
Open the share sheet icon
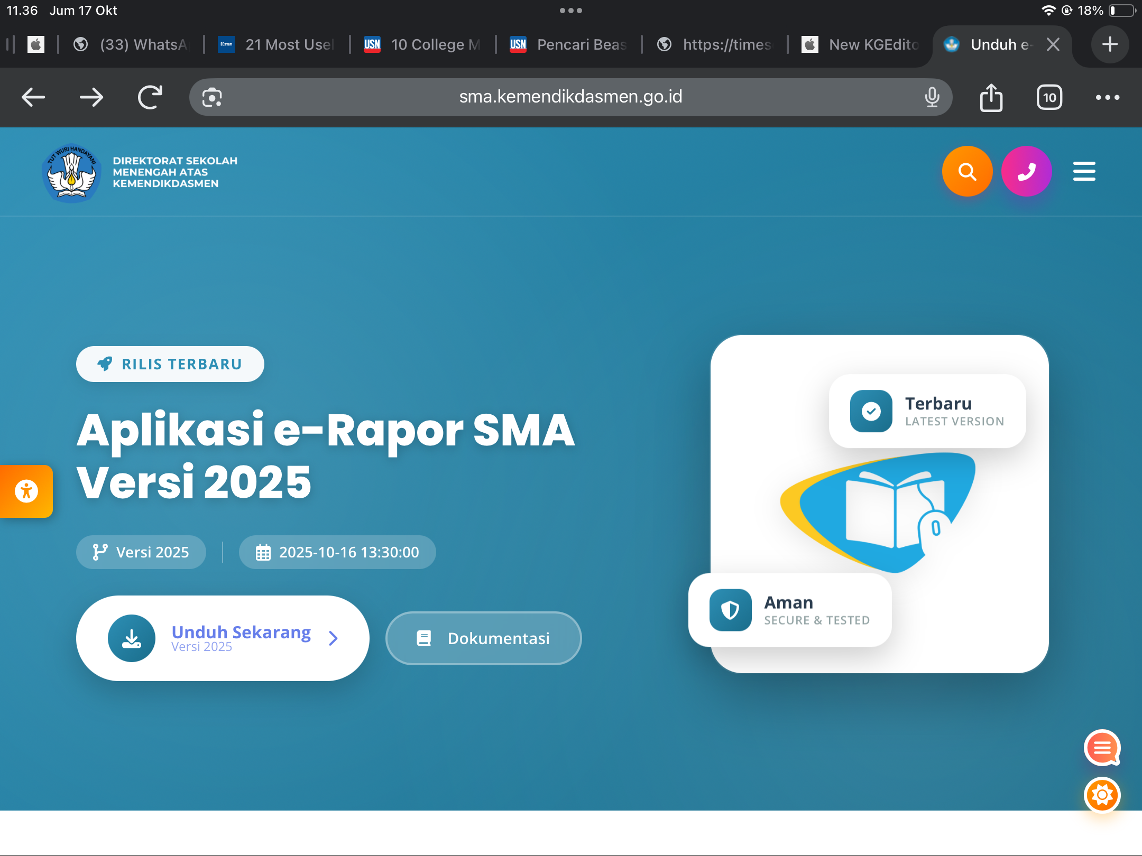click(x=991, y=97)
